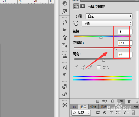Select the add-to-sample eyedropper

pos(83,67)
